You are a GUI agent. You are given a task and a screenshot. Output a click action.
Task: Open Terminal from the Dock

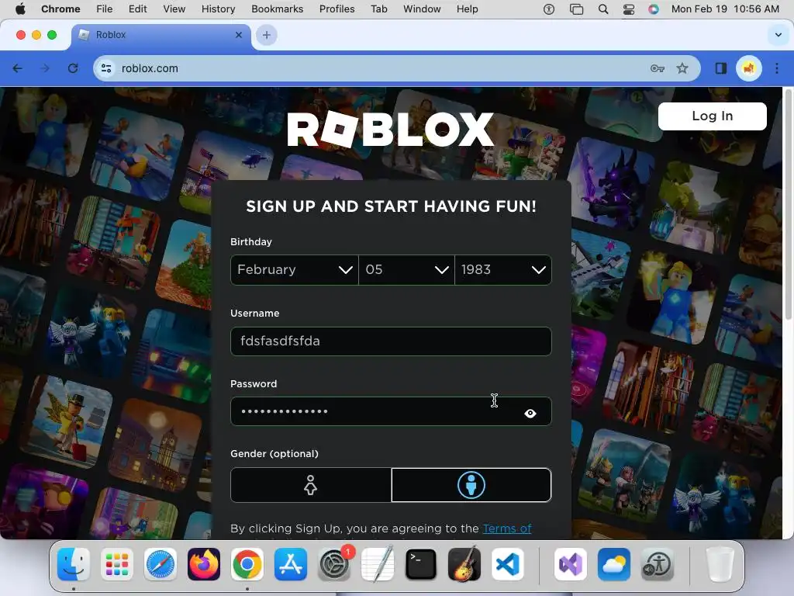pos(421,564)
